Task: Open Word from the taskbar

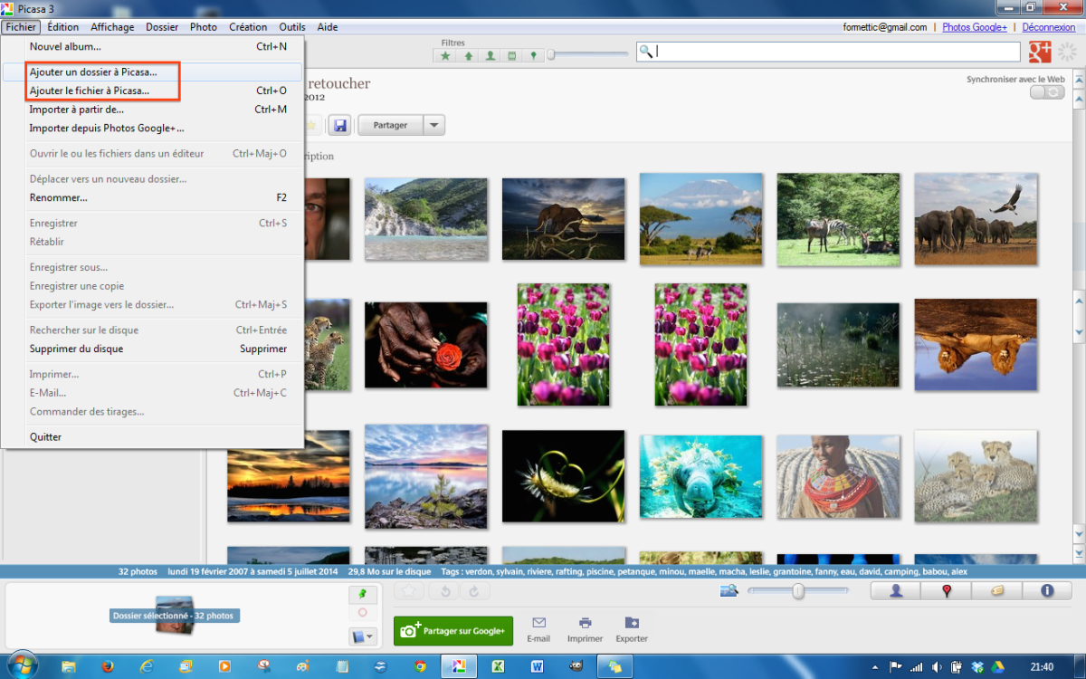Action: (538, 666)
